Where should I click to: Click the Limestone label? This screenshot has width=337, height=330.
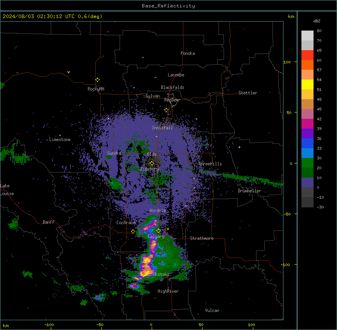coord(60,140)
